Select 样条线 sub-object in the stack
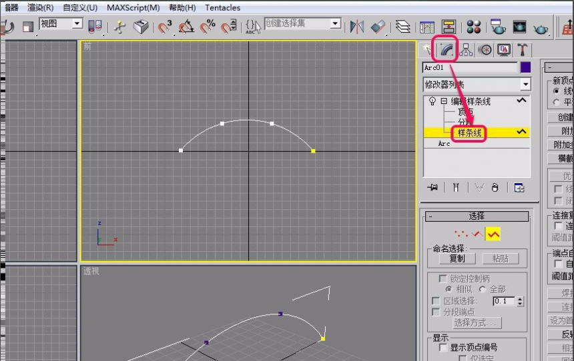Screen dimensions: 574x361 tap(470, 133)
